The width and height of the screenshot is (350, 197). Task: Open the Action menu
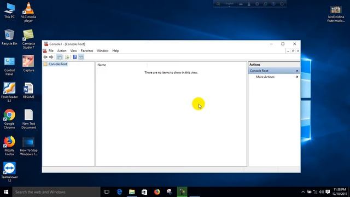(62, 51)
